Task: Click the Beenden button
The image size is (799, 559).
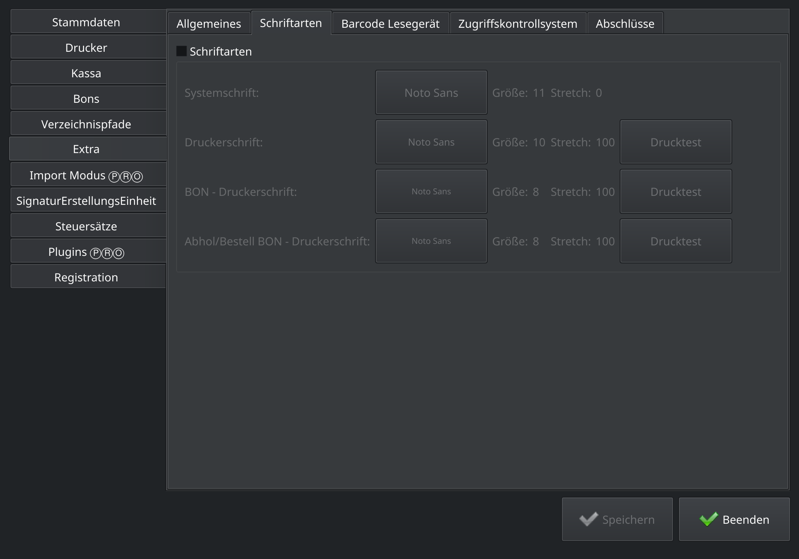Action: click(734, 519)
